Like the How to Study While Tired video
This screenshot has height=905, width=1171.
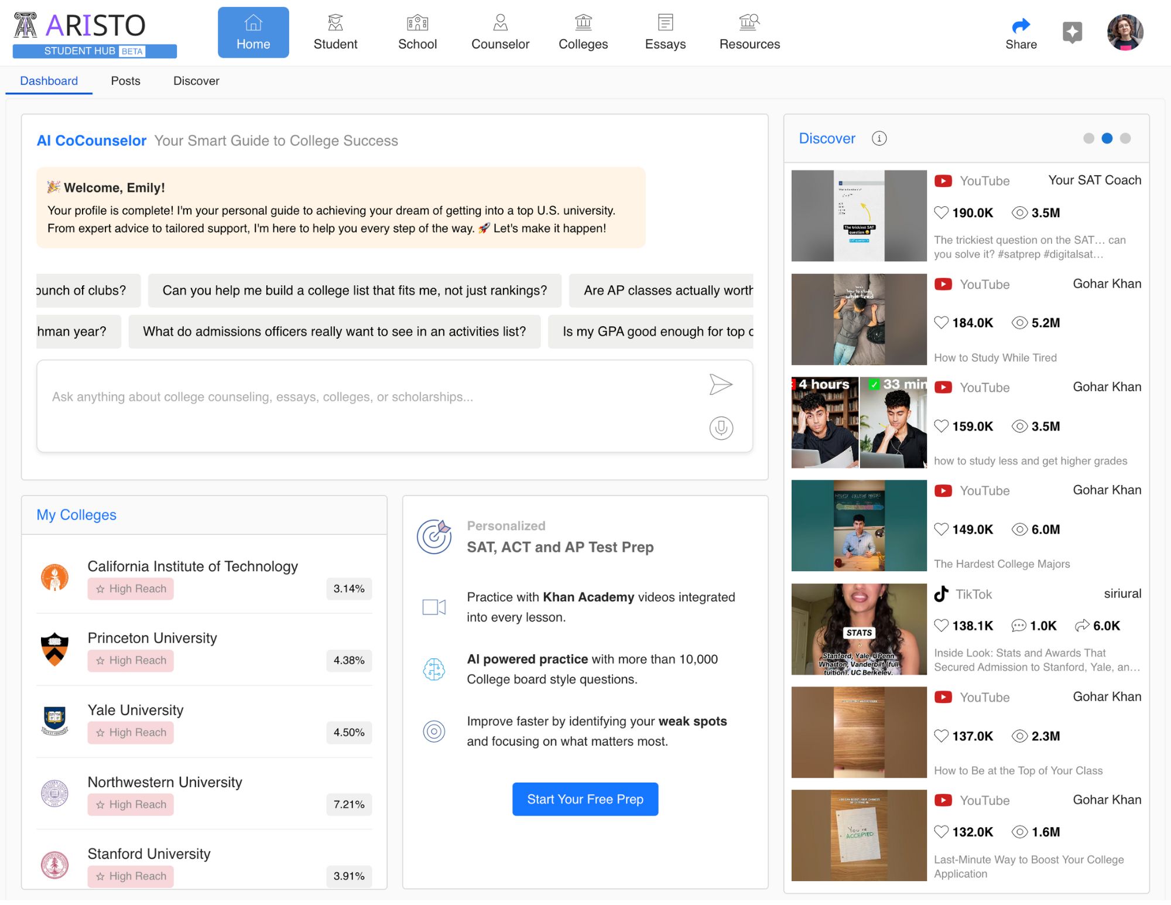click(x=941, y=323)
